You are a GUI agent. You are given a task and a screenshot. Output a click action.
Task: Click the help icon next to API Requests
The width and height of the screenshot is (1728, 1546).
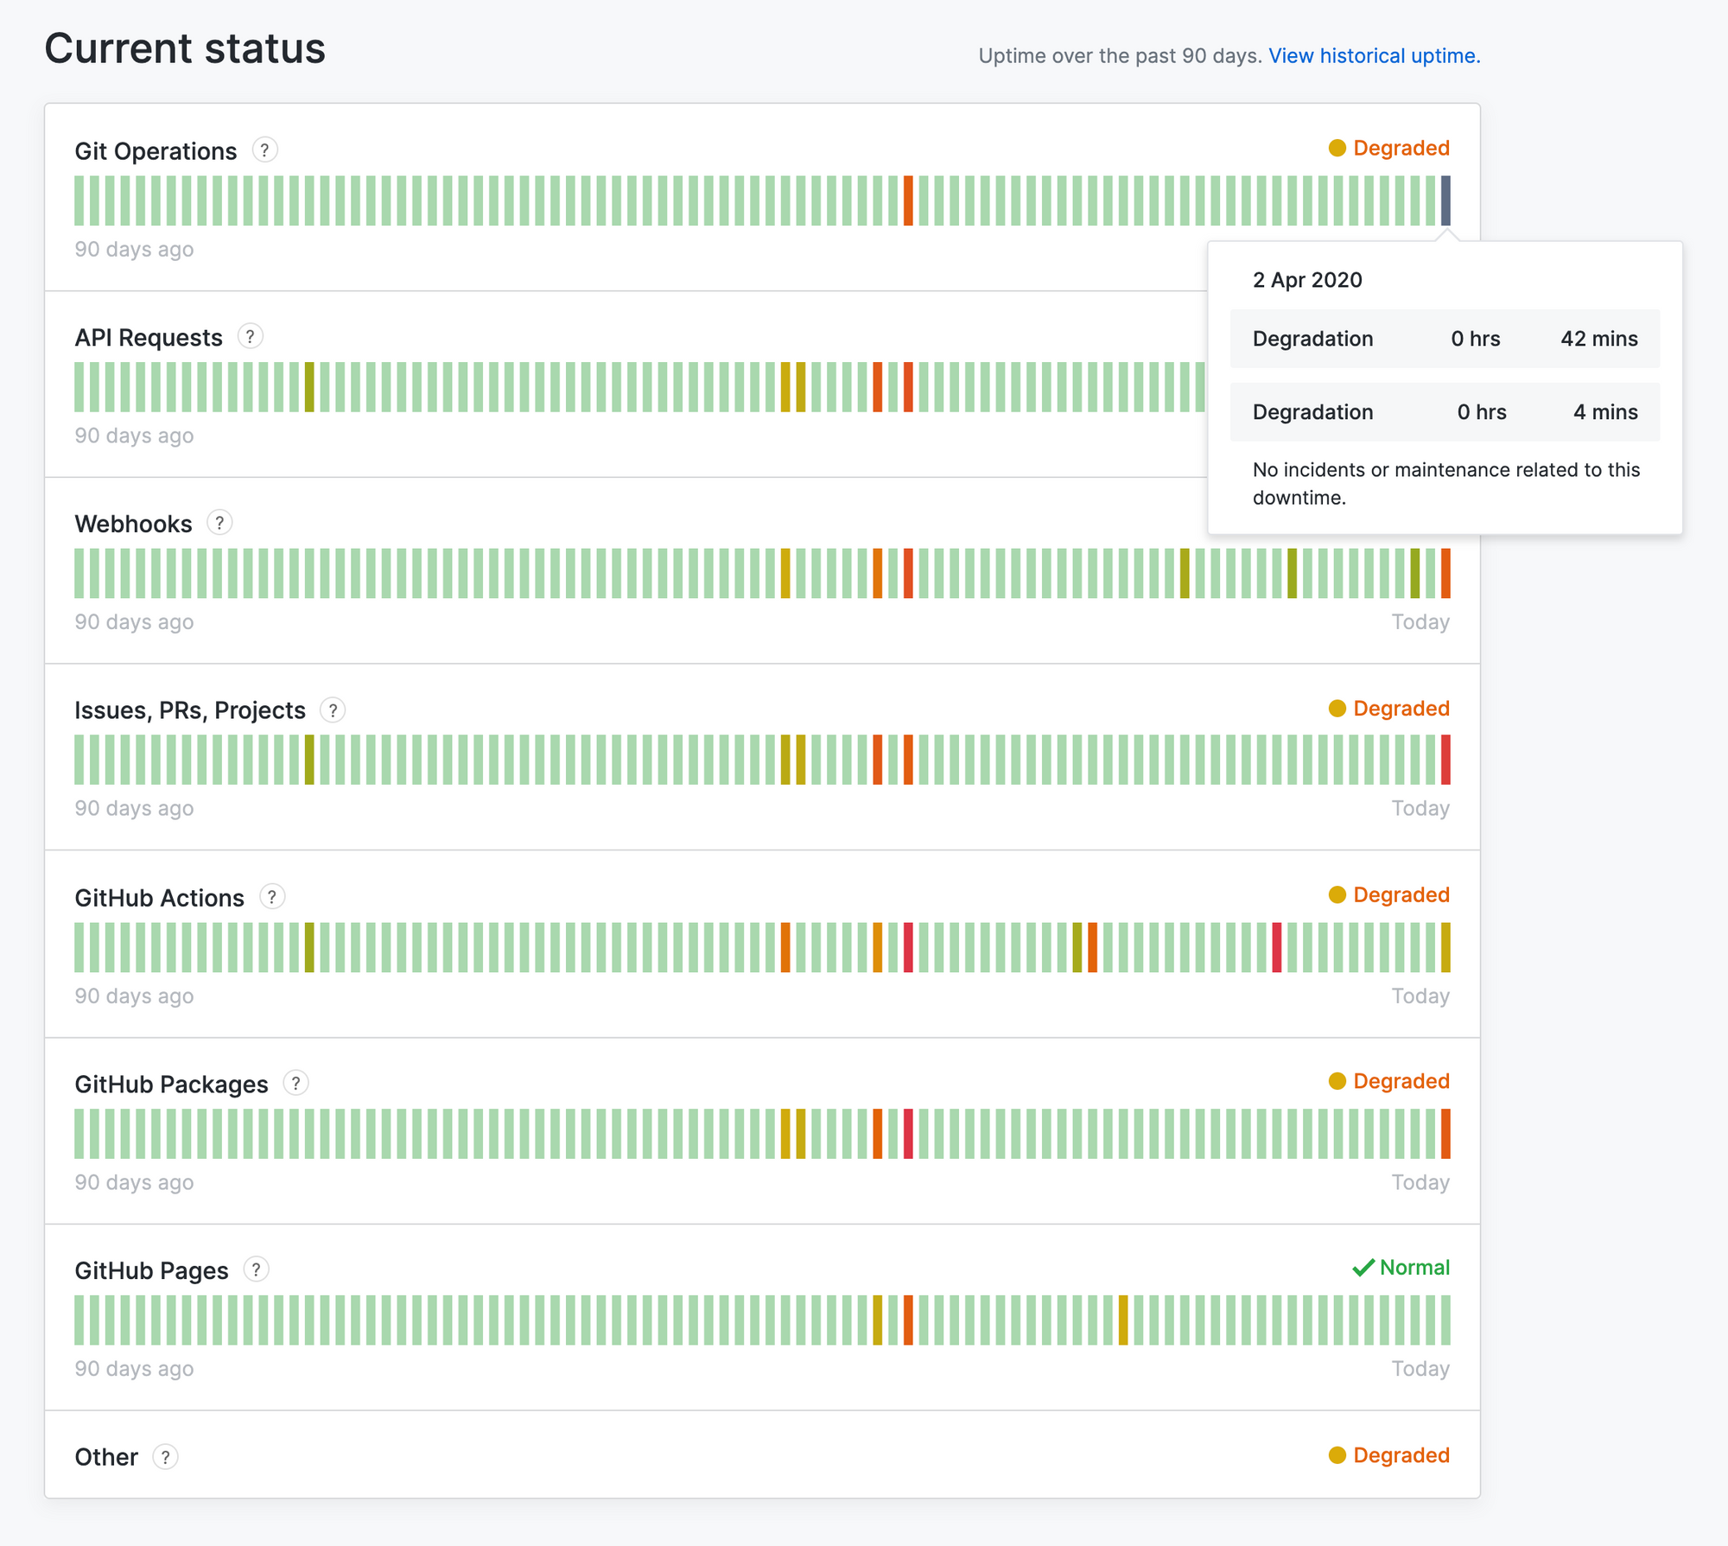pos(251,336)
